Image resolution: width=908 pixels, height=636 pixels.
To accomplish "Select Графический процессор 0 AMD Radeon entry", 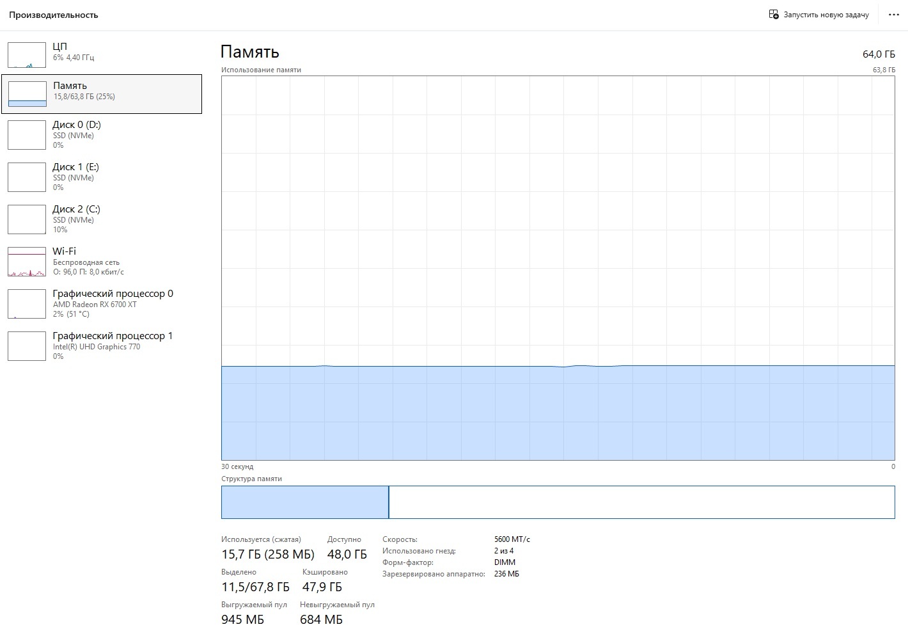I will pyautogui.click(x=102, y=303).
